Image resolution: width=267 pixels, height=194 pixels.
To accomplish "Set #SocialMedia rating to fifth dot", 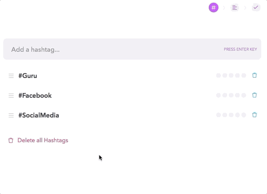I will point(244,115).
